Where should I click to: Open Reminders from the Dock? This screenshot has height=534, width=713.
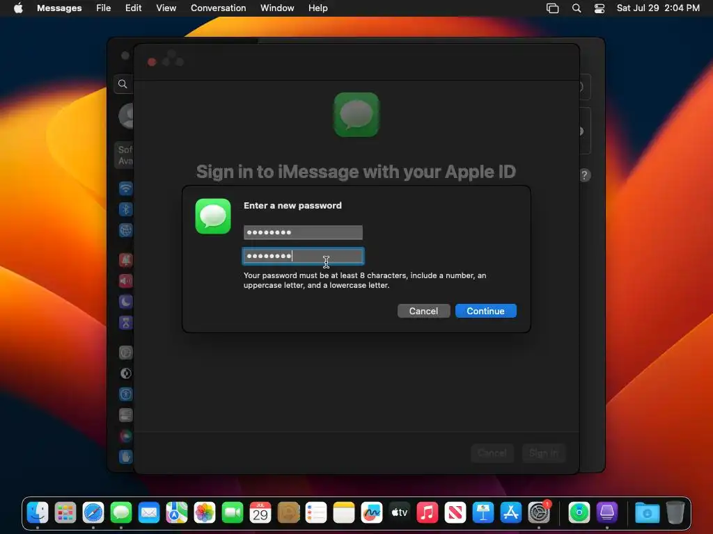(x=316, y=512)
